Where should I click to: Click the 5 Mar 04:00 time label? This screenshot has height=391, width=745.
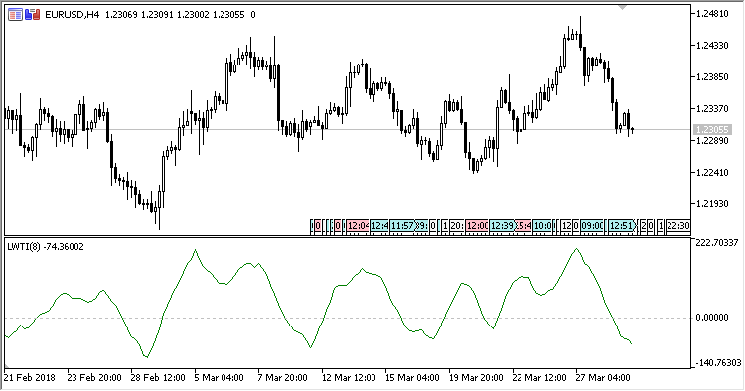(x=220, y=378)
